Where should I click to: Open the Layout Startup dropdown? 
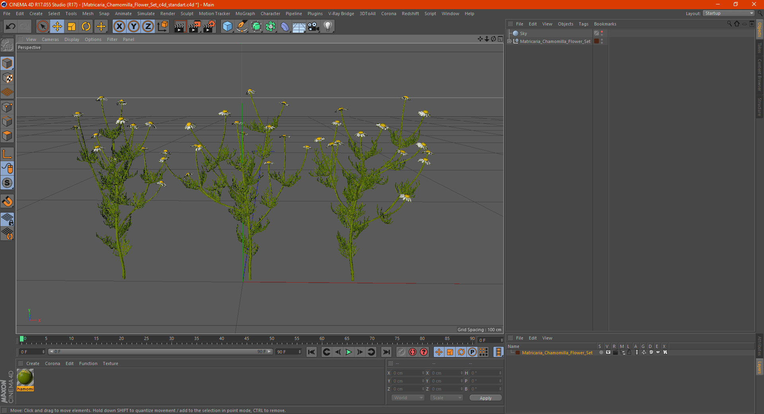[x=728, y=13]
